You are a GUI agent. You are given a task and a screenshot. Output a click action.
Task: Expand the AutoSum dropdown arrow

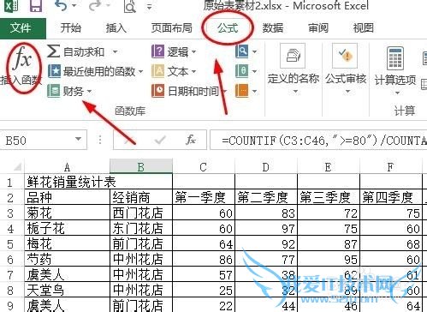(x=115, y=52)
